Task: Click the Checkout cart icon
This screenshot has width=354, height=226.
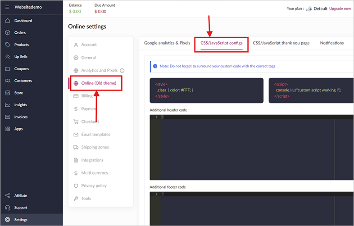Action: (76, 122)
